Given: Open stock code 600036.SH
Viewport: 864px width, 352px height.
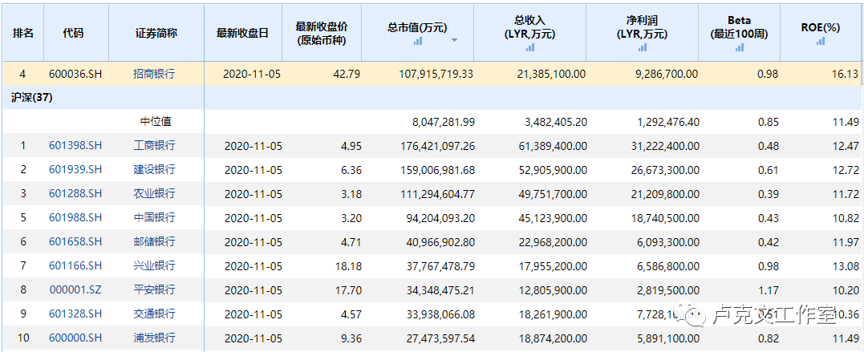Looking at the screenshot, I should tap(75, 73).
